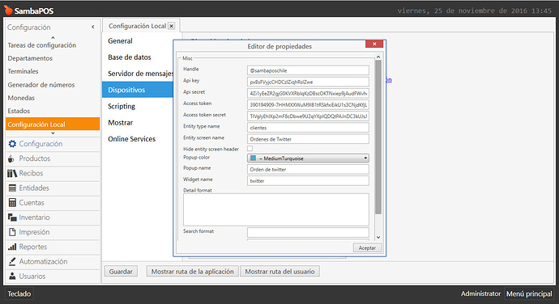Open the Popup color dropdown
The height and width of the screenshot is (304, 559).
(x=308, y=158)
